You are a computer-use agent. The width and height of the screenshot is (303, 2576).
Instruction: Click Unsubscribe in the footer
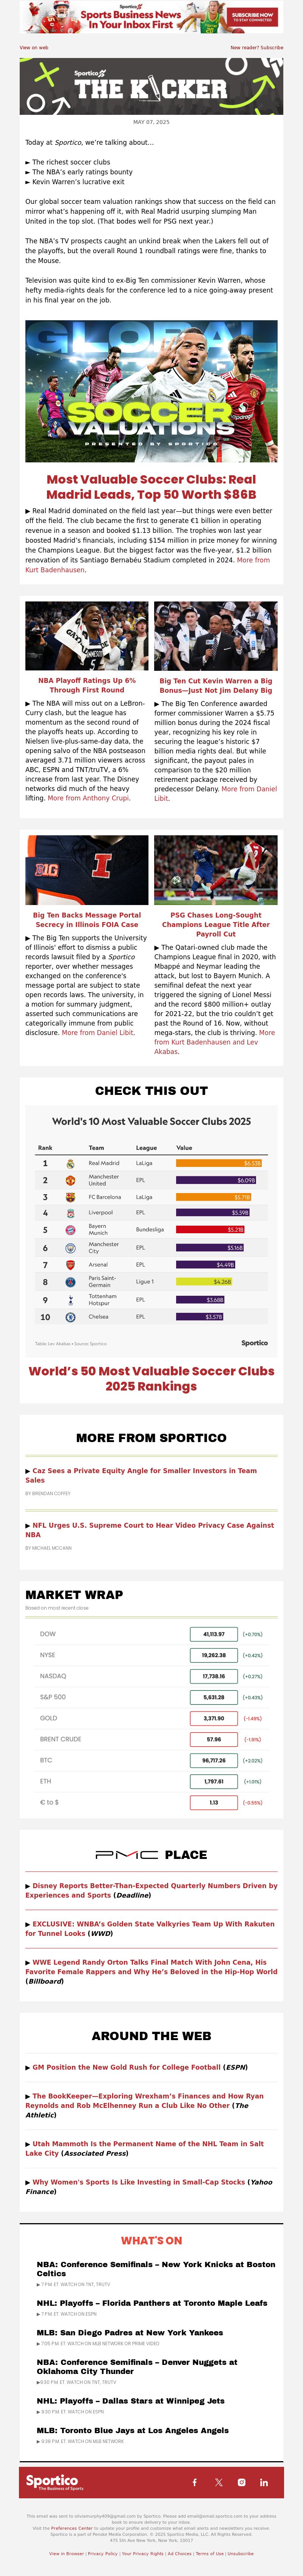240,2553
